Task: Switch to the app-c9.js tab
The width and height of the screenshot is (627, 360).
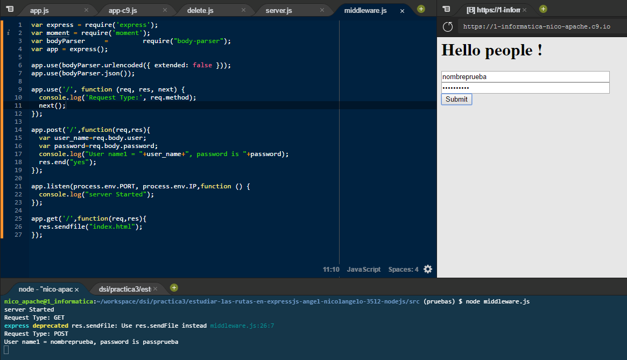Action: pos(123,10)
